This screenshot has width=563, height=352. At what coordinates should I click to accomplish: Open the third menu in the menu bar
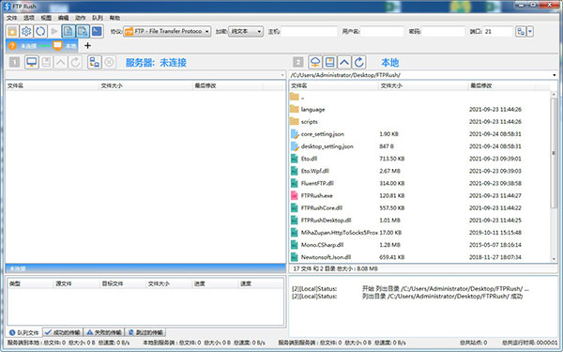coord(46,18)
